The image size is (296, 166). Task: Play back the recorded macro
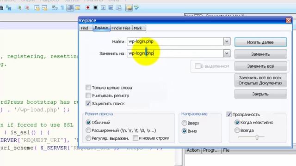click(x=103, y=8)
